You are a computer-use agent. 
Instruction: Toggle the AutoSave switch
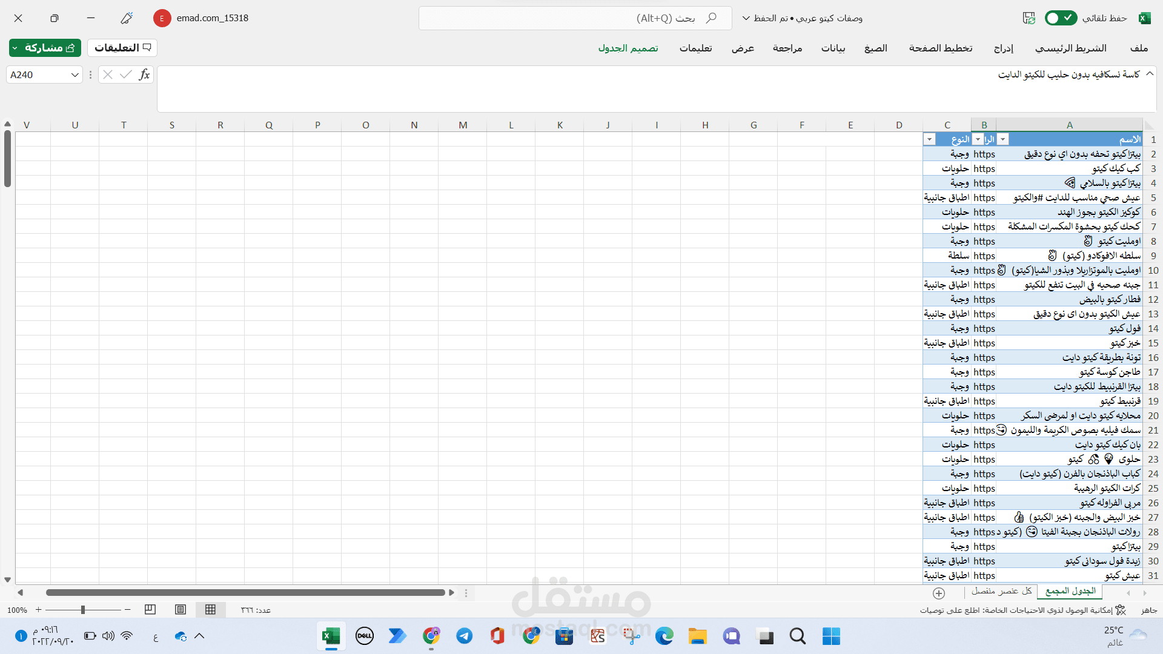pos(1061,18)
